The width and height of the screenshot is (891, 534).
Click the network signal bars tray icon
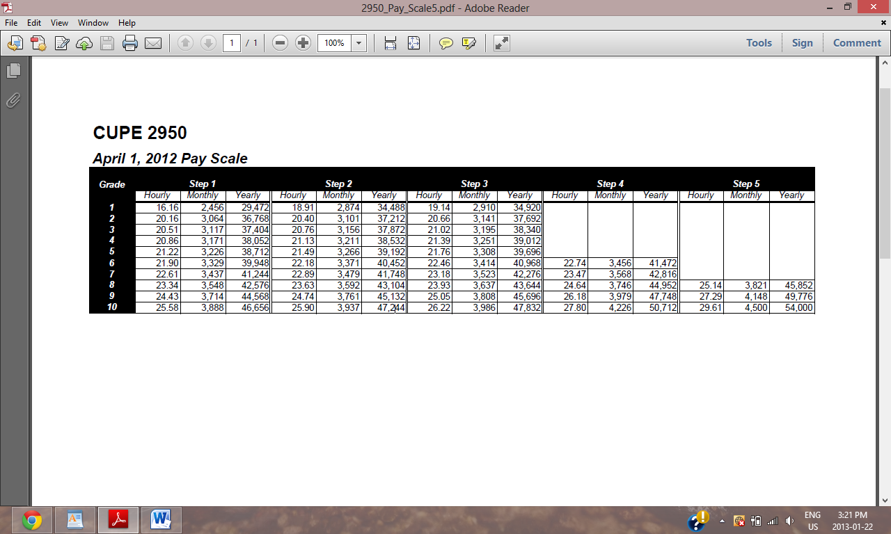pyautogui.click(x=772, y=521)
